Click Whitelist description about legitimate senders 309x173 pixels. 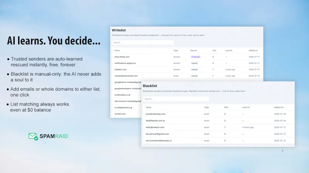158,35
